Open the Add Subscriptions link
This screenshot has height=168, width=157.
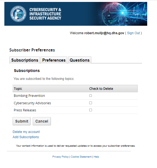[x=26, y=137]
